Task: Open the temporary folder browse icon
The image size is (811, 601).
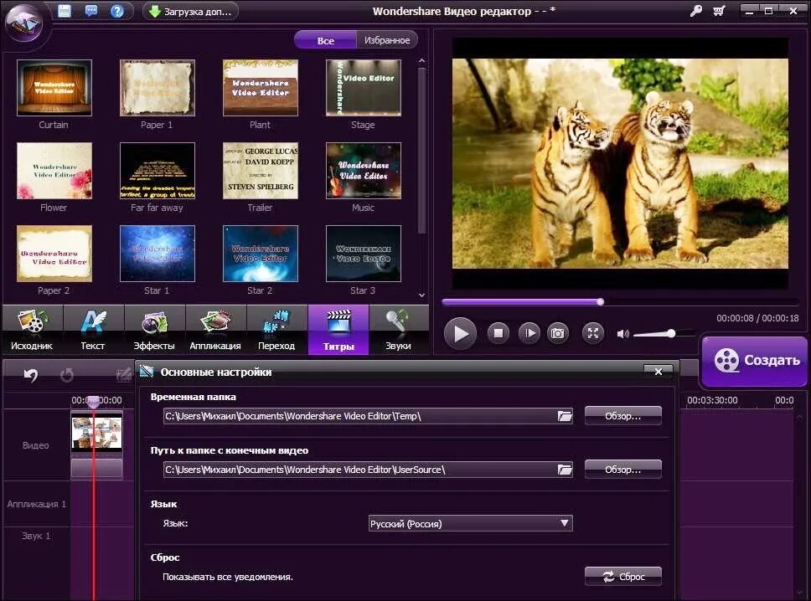Action: point(565,414)
